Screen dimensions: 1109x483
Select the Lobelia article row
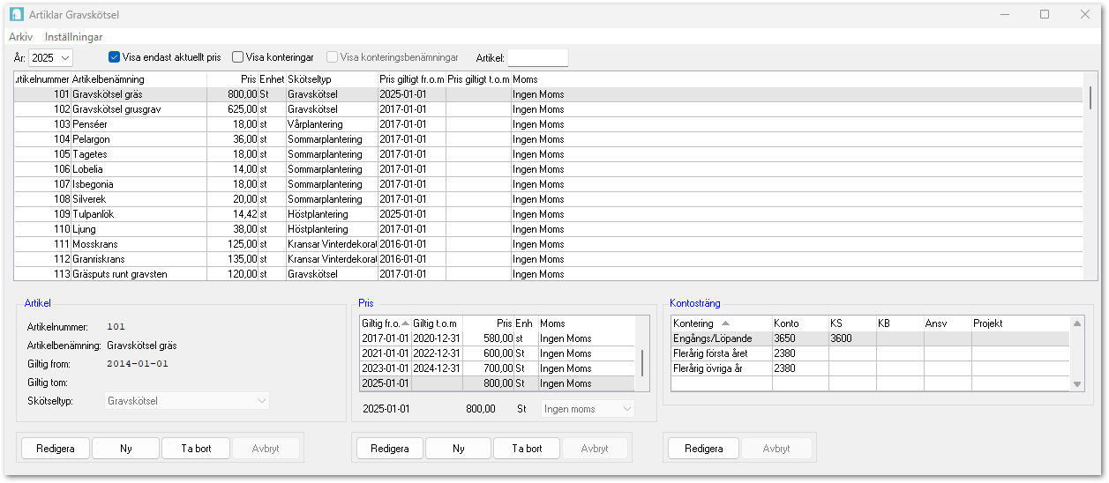[x=548, y=169]
